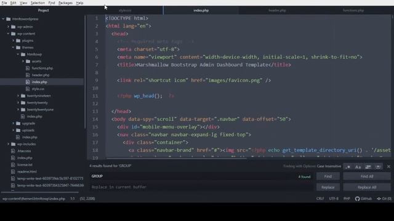Click the editor horizontal scrollbar
394x221 pixels.
click(176, 158)
